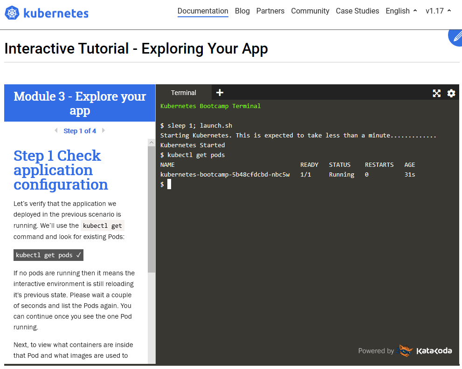Click the Kubernetes logo wheel icon

coord(12,13)
